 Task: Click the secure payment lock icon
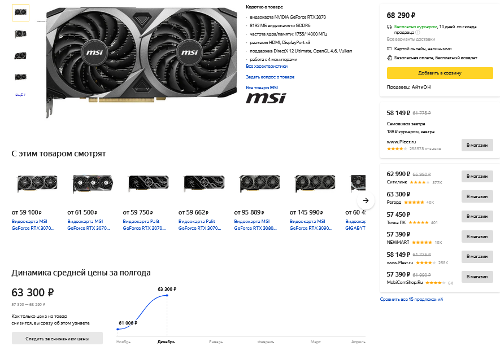pos(390,58)
